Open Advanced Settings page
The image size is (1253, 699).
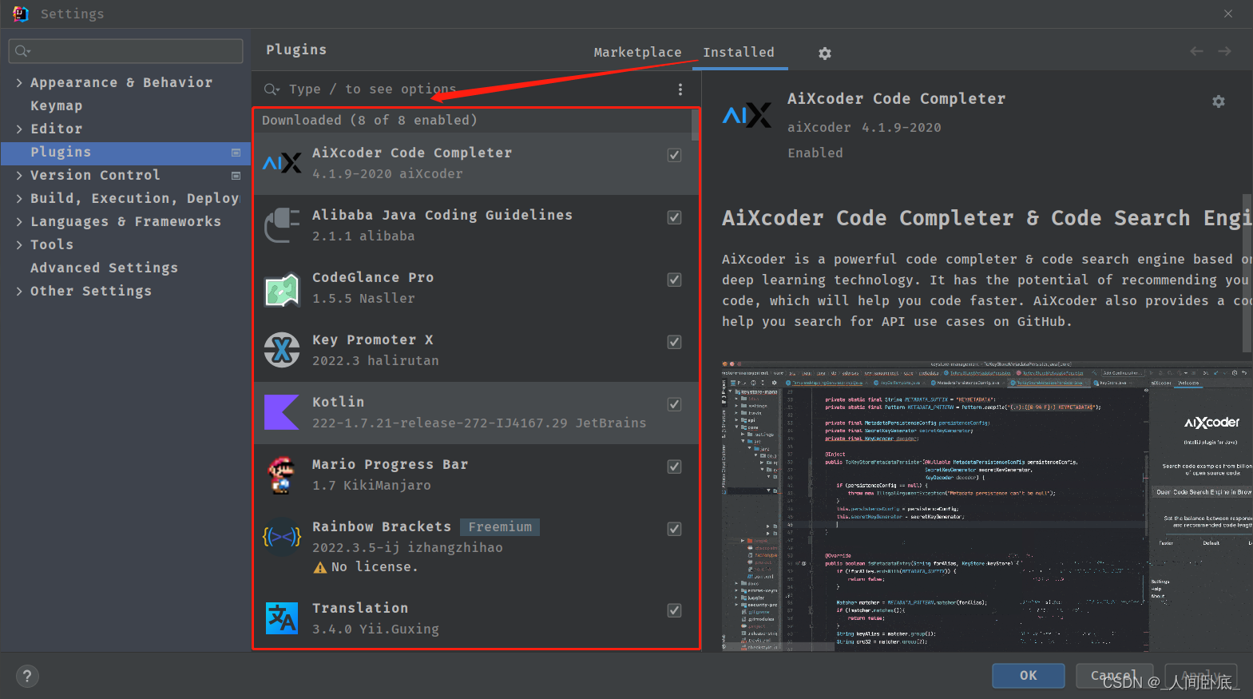coord(104,268)
